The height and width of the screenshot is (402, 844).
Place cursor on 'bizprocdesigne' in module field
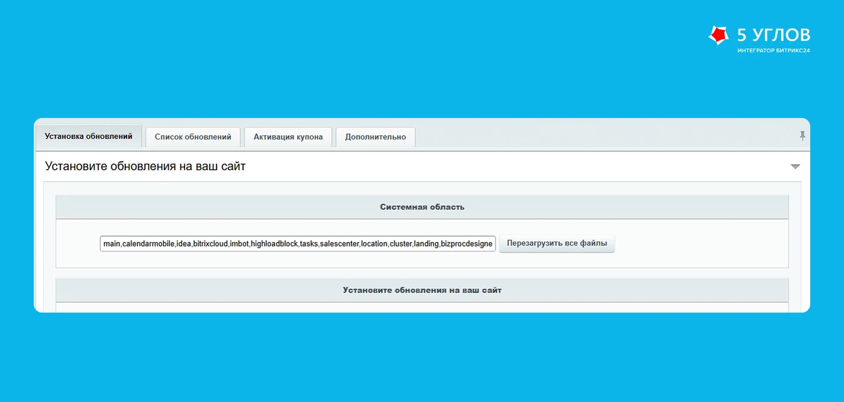[467, 244]
